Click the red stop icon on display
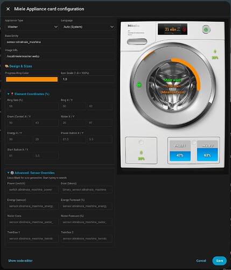231x270 pixels. (184, 29)
